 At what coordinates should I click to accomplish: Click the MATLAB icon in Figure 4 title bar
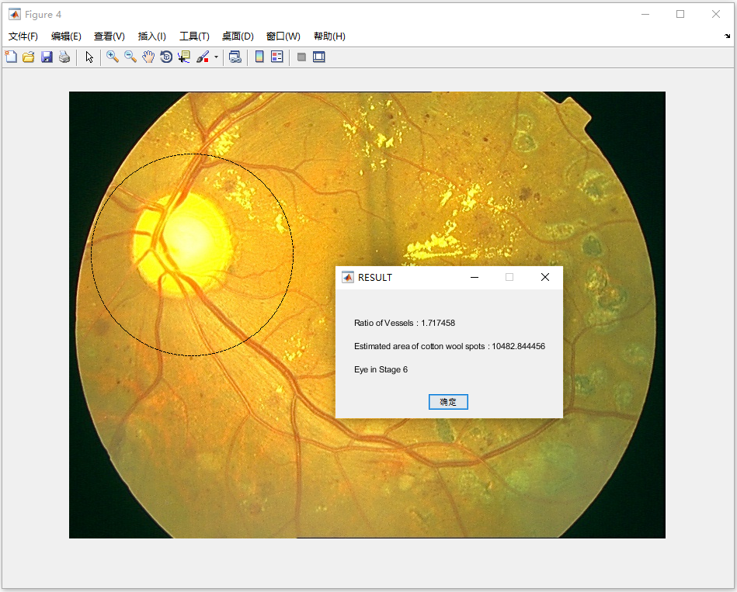(x=15, y=15)
